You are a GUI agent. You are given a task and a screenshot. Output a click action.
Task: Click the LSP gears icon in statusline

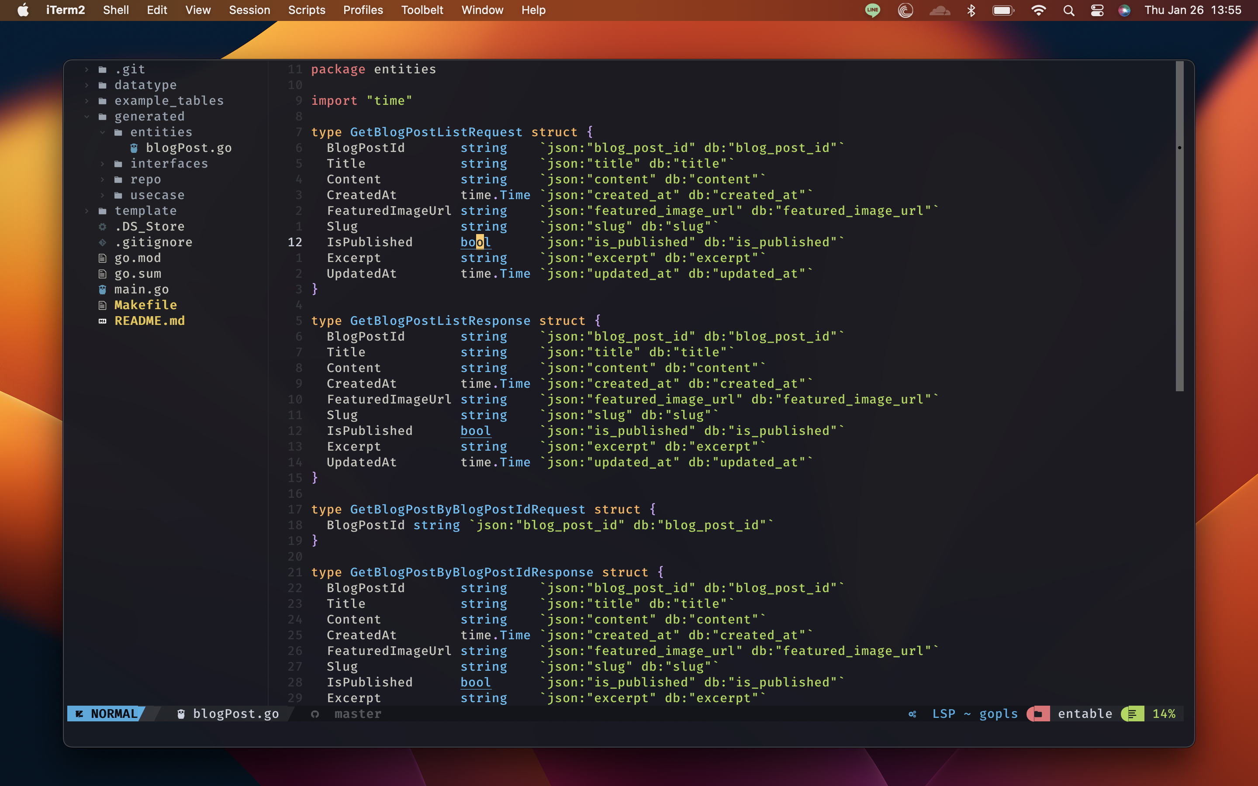pyautogui.click(x=912, y=714)
